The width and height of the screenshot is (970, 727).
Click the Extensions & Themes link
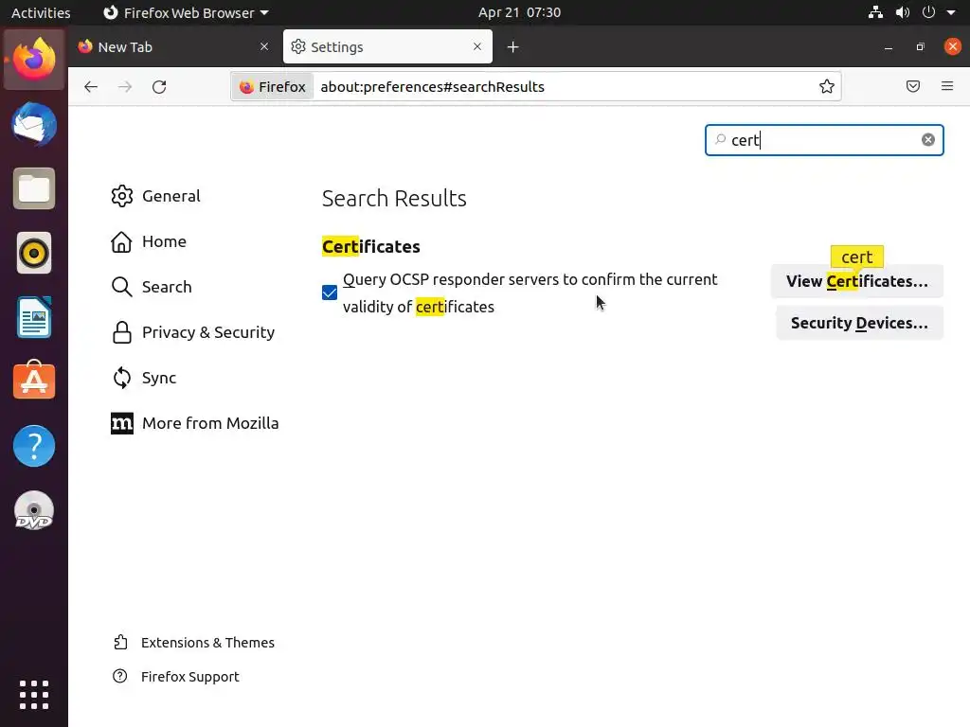[207, 643]
